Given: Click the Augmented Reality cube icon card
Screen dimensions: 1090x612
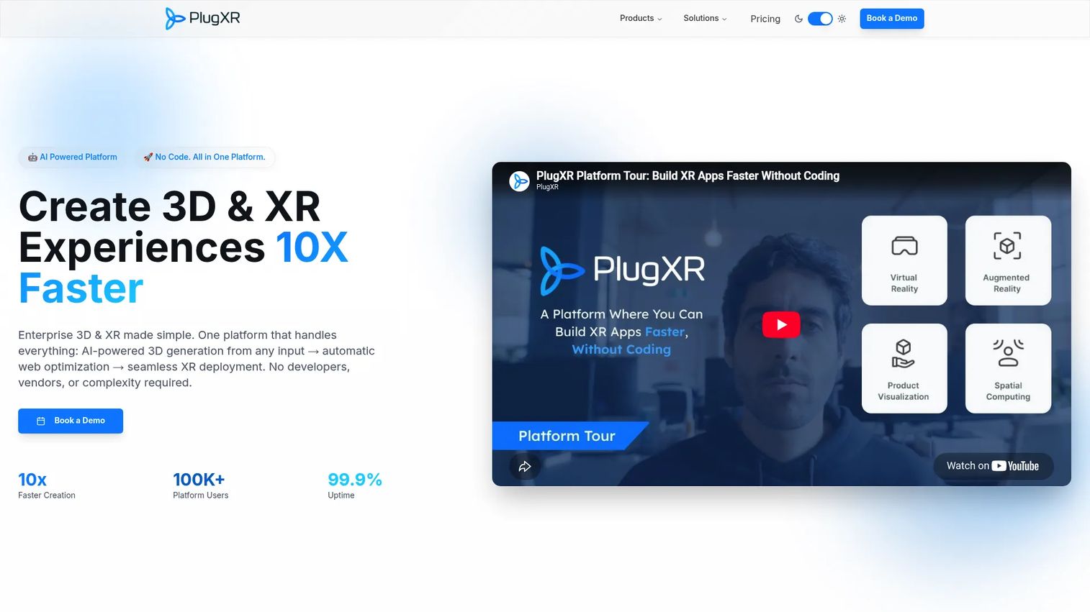Looking at the screenshot, I should (1008, 260).
